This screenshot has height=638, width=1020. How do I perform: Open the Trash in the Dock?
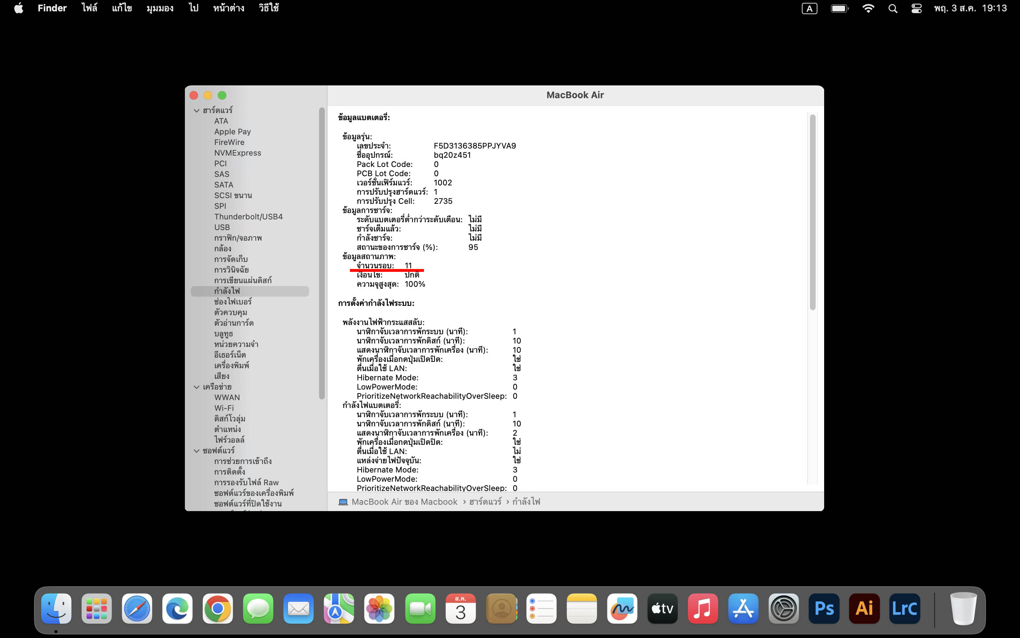click(963, 608)
